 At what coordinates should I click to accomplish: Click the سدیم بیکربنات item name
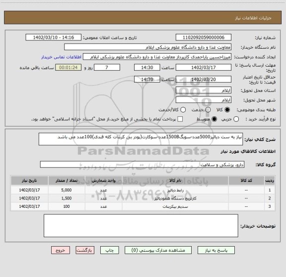(x=175, y=206)
